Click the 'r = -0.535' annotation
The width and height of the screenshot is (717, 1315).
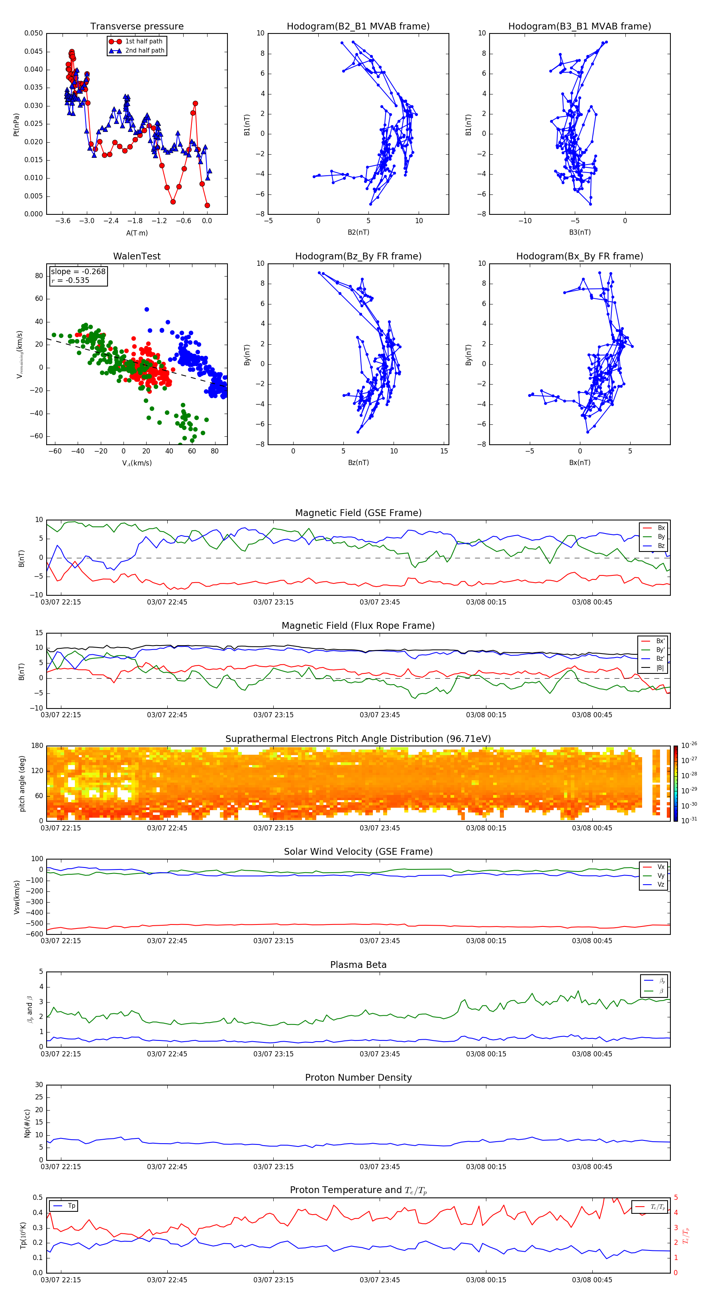[70, 280]
